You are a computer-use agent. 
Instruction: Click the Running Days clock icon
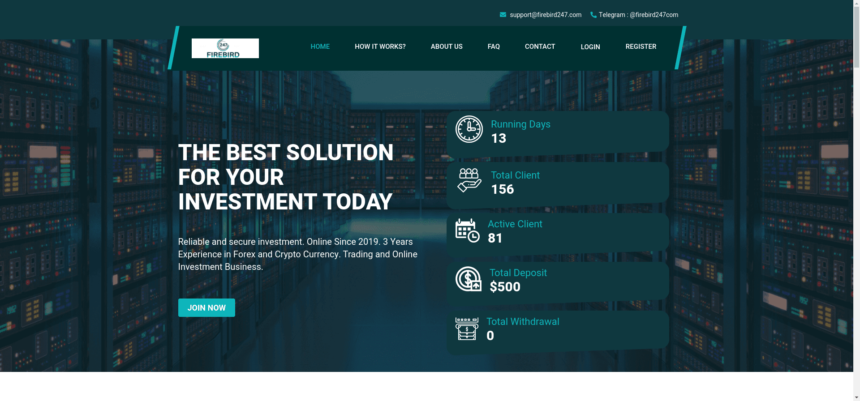coord(469,129)
